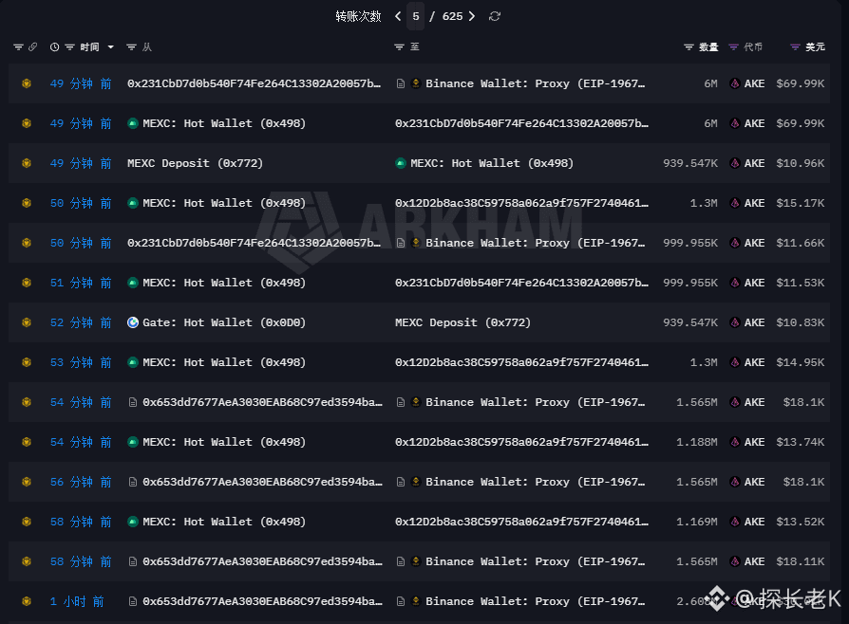
Task: Open the chain filter icon in header
Action: [x=18, y=47]
